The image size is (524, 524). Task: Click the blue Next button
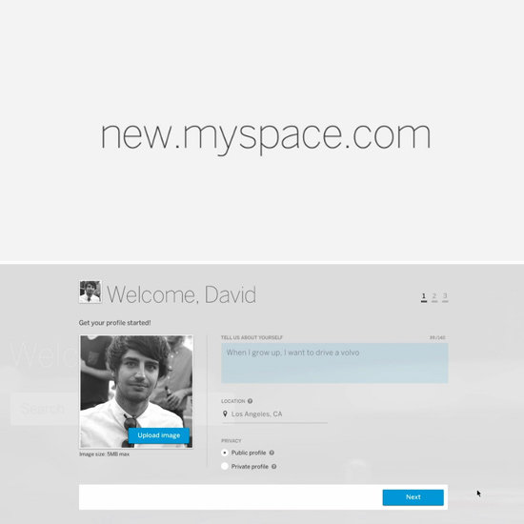pos(413,497)
